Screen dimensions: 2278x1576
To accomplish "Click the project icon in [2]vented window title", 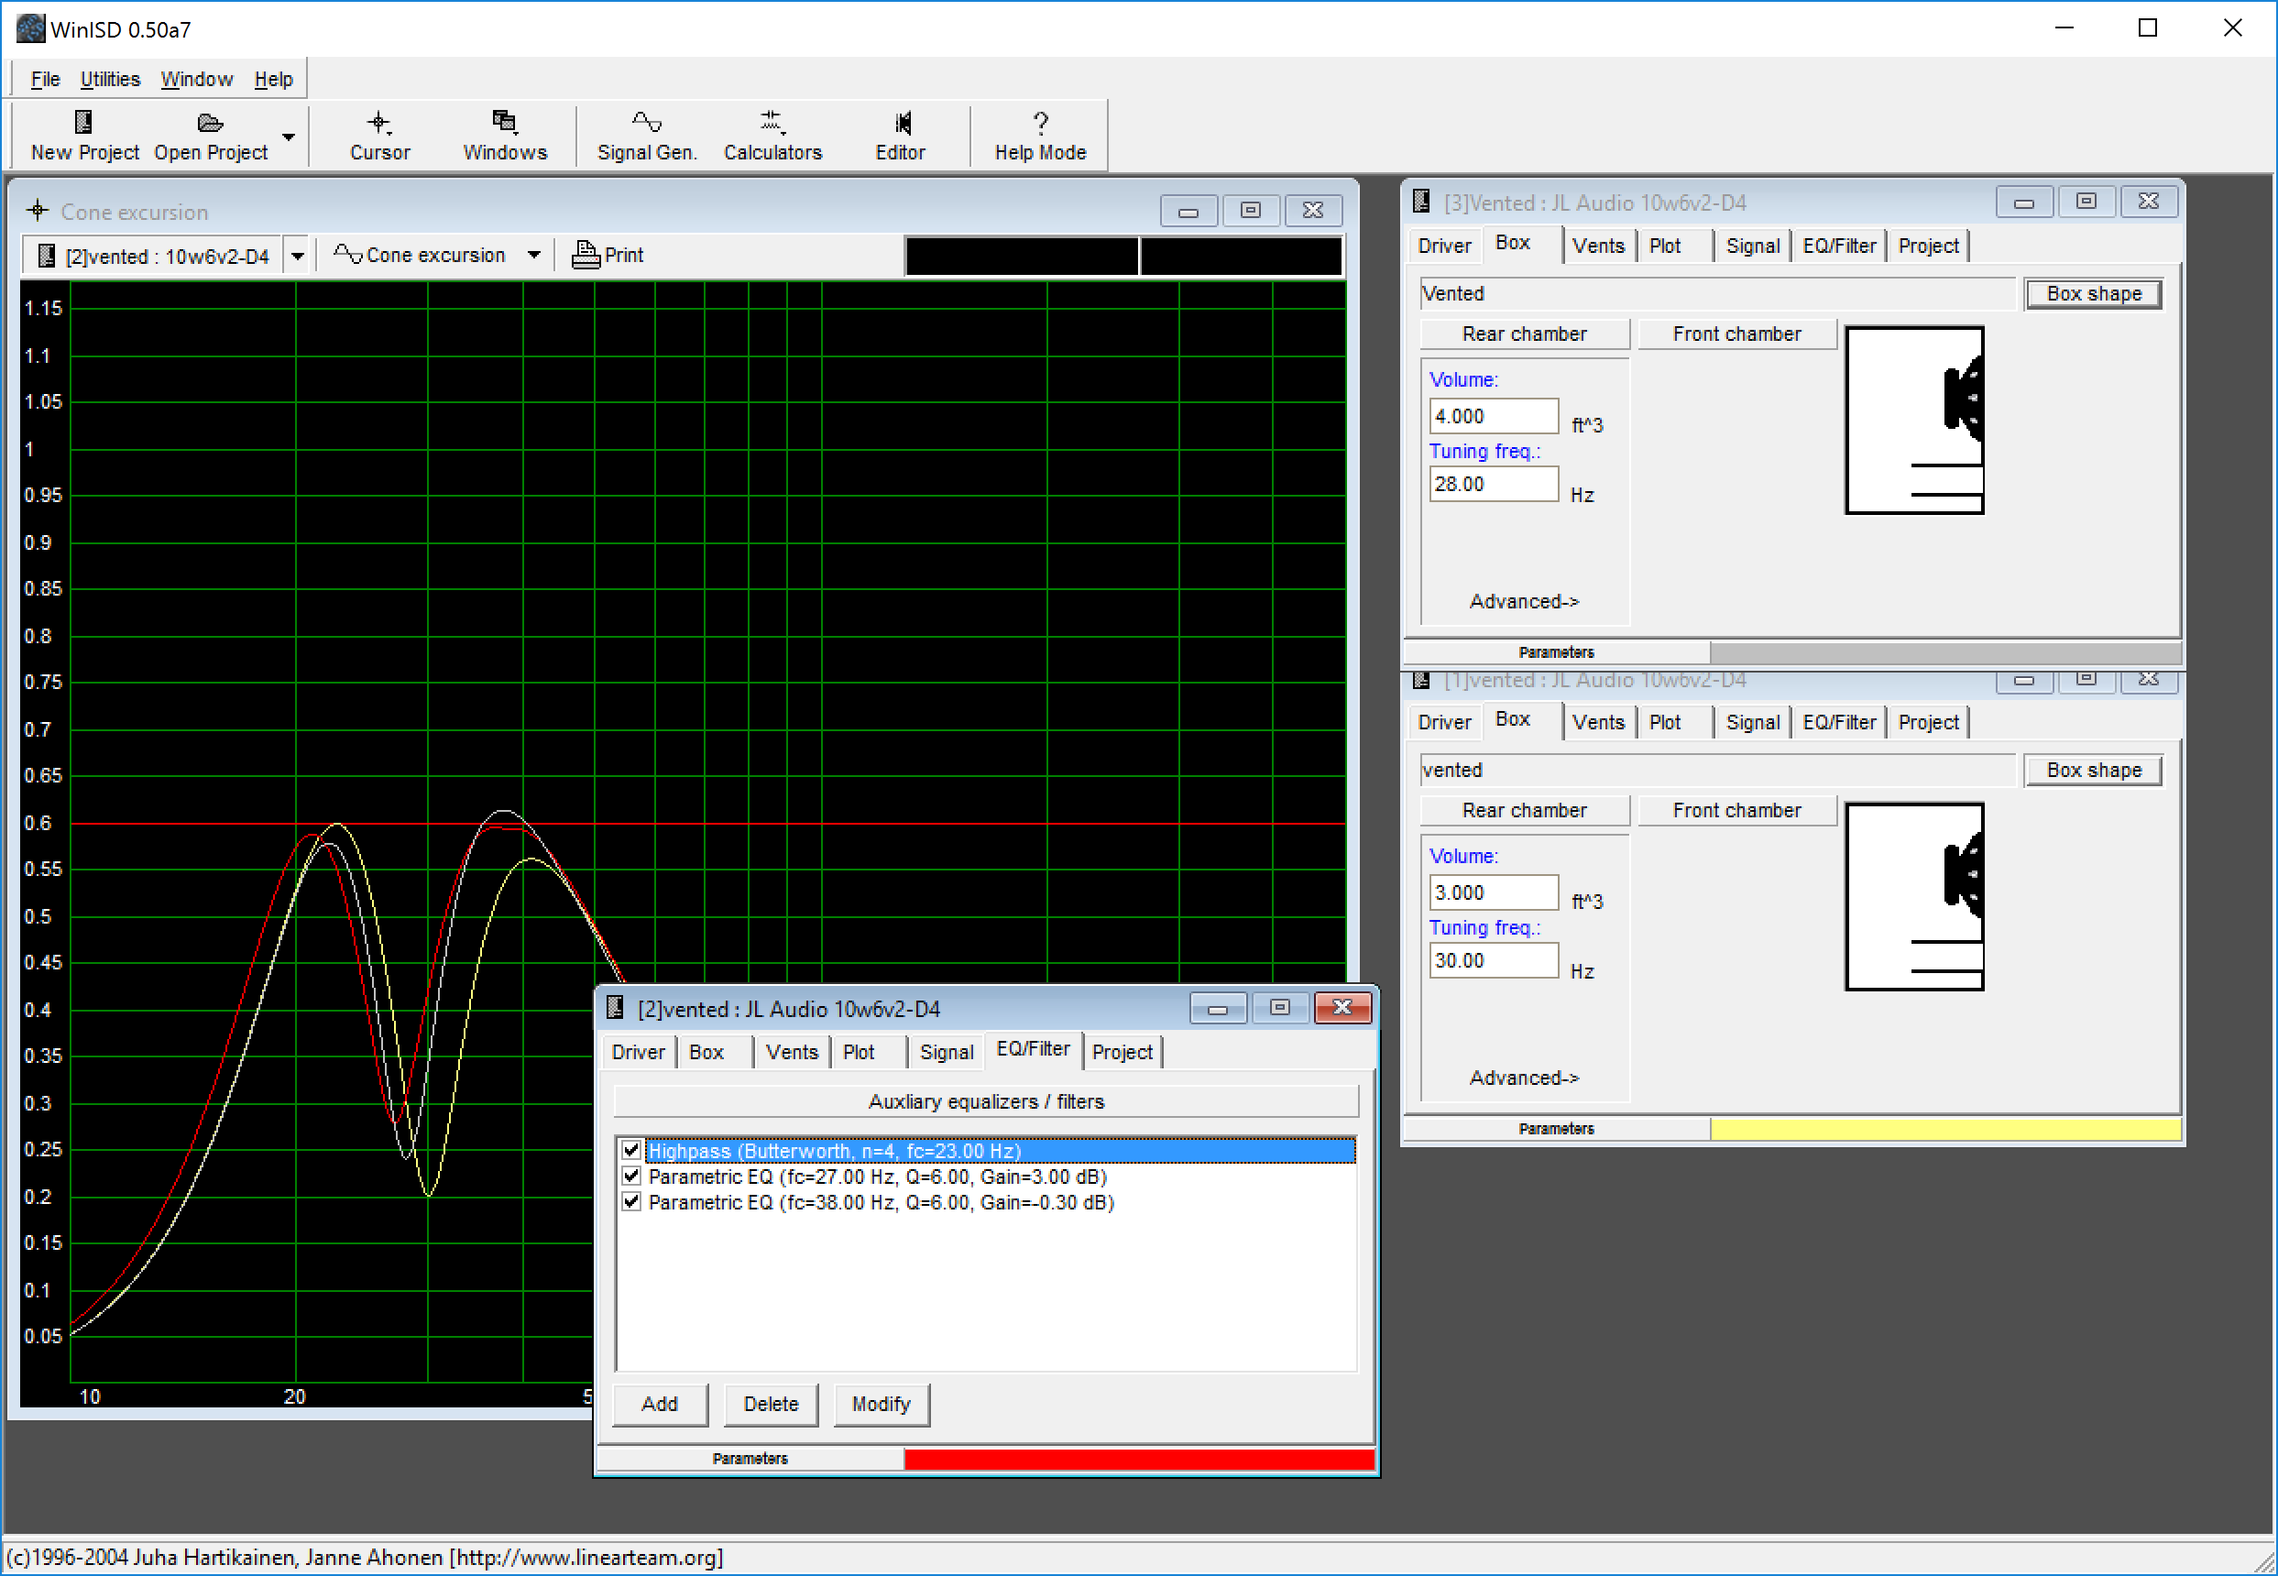I will click(615, 1007).
